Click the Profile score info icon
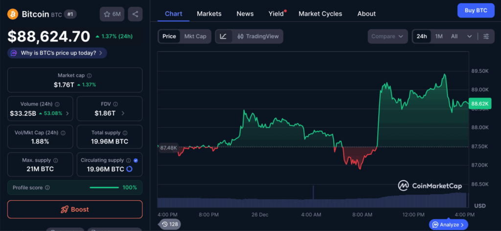This screenshot has width=501, height=231. (47, 188)
